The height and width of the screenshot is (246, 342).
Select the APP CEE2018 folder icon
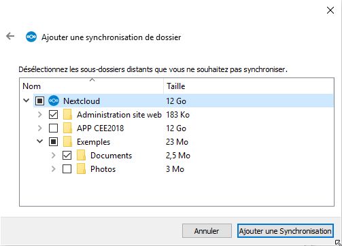[67, 128]
